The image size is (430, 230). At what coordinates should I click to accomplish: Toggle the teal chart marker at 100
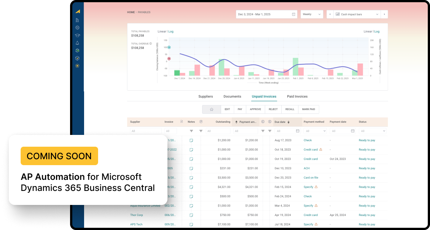pyautogui.click(x=169, y=48)
